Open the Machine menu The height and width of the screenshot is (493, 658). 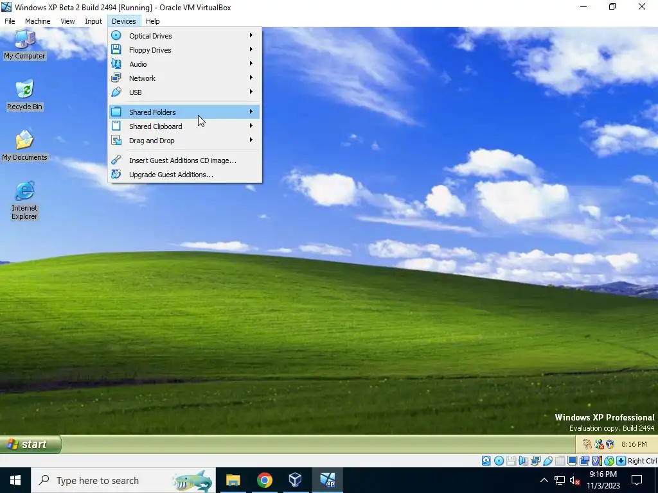38,21
